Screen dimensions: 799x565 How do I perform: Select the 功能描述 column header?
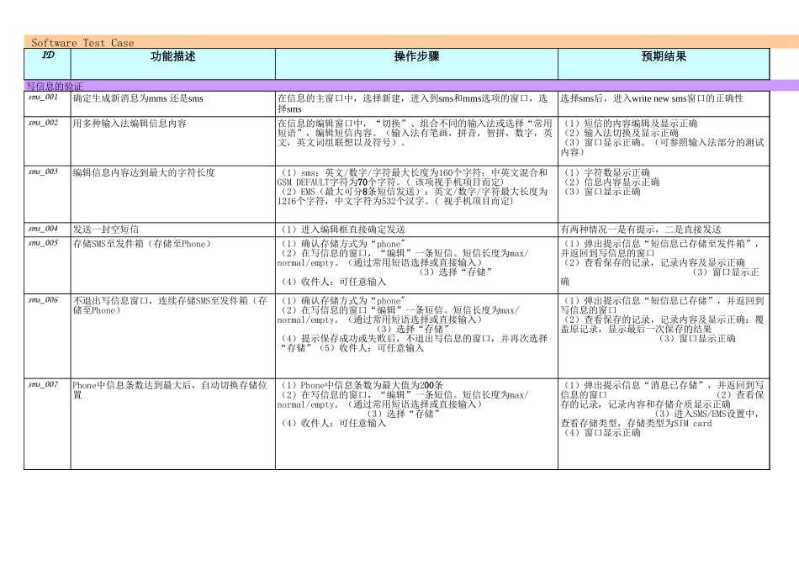pyautogui.click(x=172, y=56)
